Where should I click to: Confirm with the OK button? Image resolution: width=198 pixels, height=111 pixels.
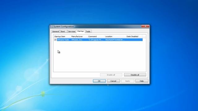[x=99, y=81]
